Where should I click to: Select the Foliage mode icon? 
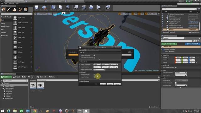coord(20,10)
